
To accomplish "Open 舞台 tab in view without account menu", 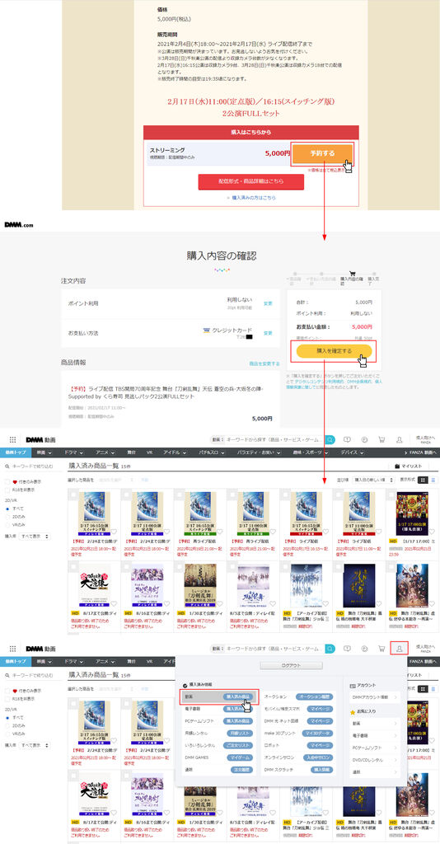I will 131,452.
